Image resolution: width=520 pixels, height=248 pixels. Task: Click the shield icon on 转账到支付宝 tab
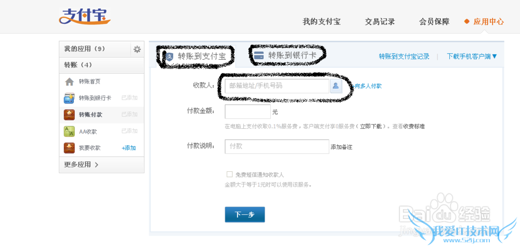click(170, 56)
